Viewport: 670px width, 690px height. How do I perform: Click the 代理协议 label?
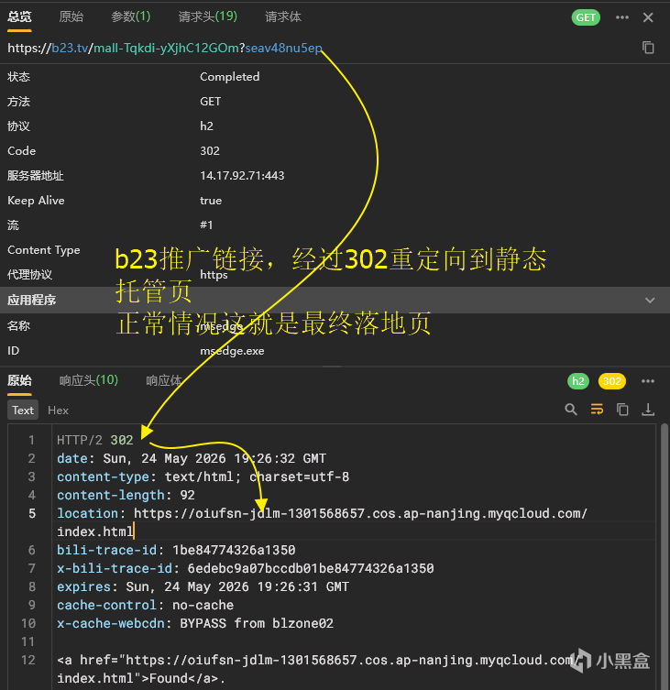click(29, 275)
